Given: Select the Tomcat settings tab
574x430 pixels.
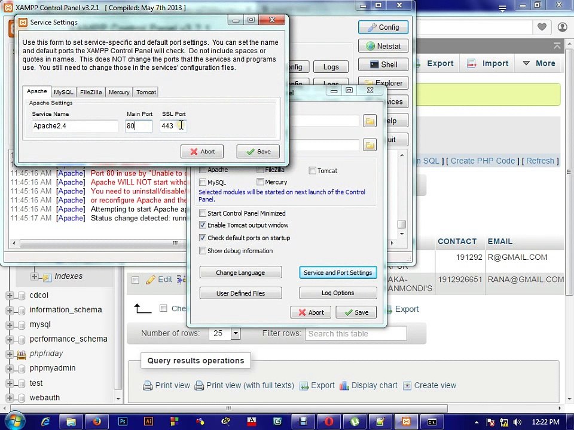Looking at the screenshot, I should pyautogui.click(x=146, y=92).
